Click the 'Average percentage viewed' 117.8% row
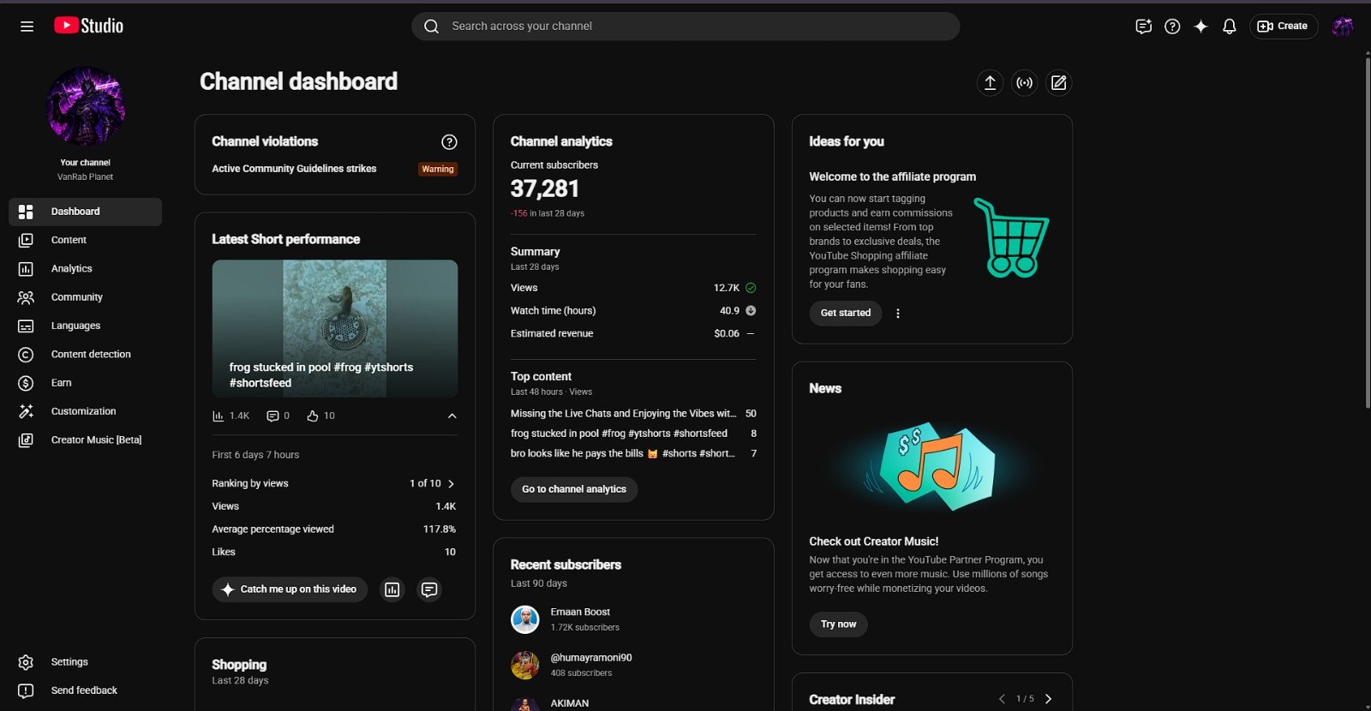1371x711 pixels. pyautogui.click(x=334, y=529)
